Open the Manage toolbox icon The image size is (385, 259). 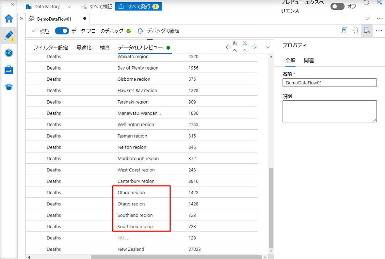9,70
